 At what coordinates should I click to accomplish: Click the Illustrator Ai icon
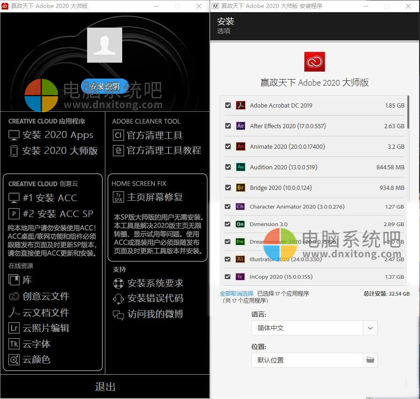coord(240,259)
